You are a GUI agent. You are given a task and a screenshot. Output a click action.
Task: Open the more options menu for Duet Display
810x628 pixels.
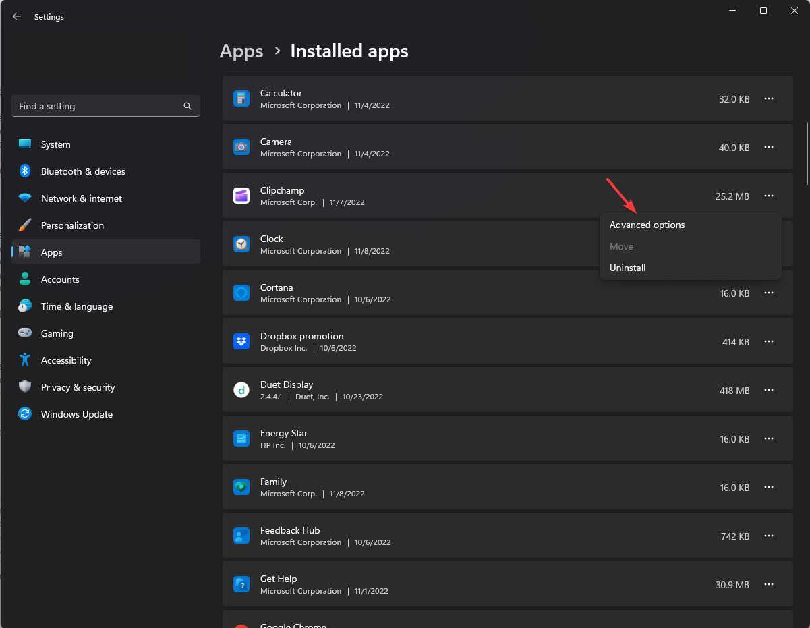click(768, 390)
